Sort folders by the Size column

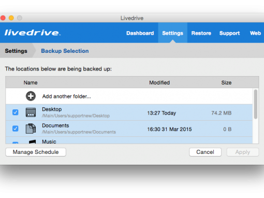[226, 82]
